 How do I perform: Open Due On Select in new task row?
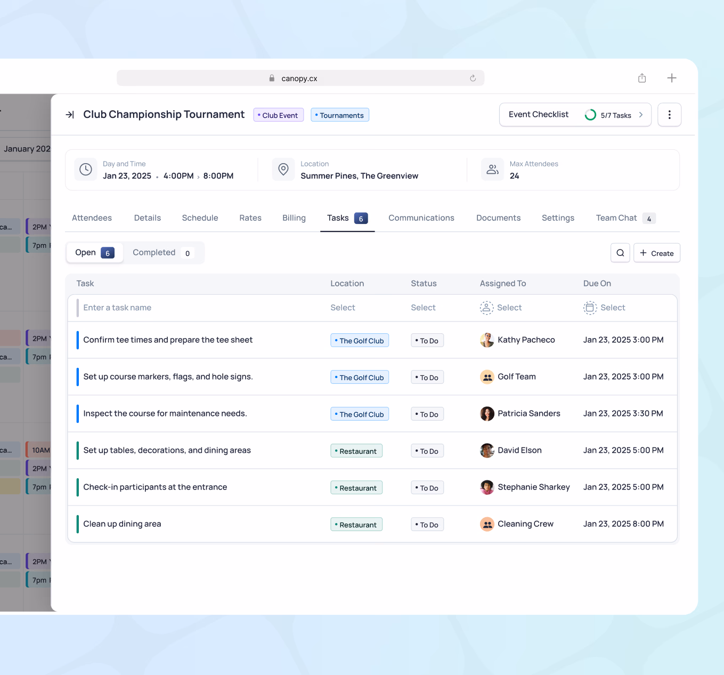604,308
